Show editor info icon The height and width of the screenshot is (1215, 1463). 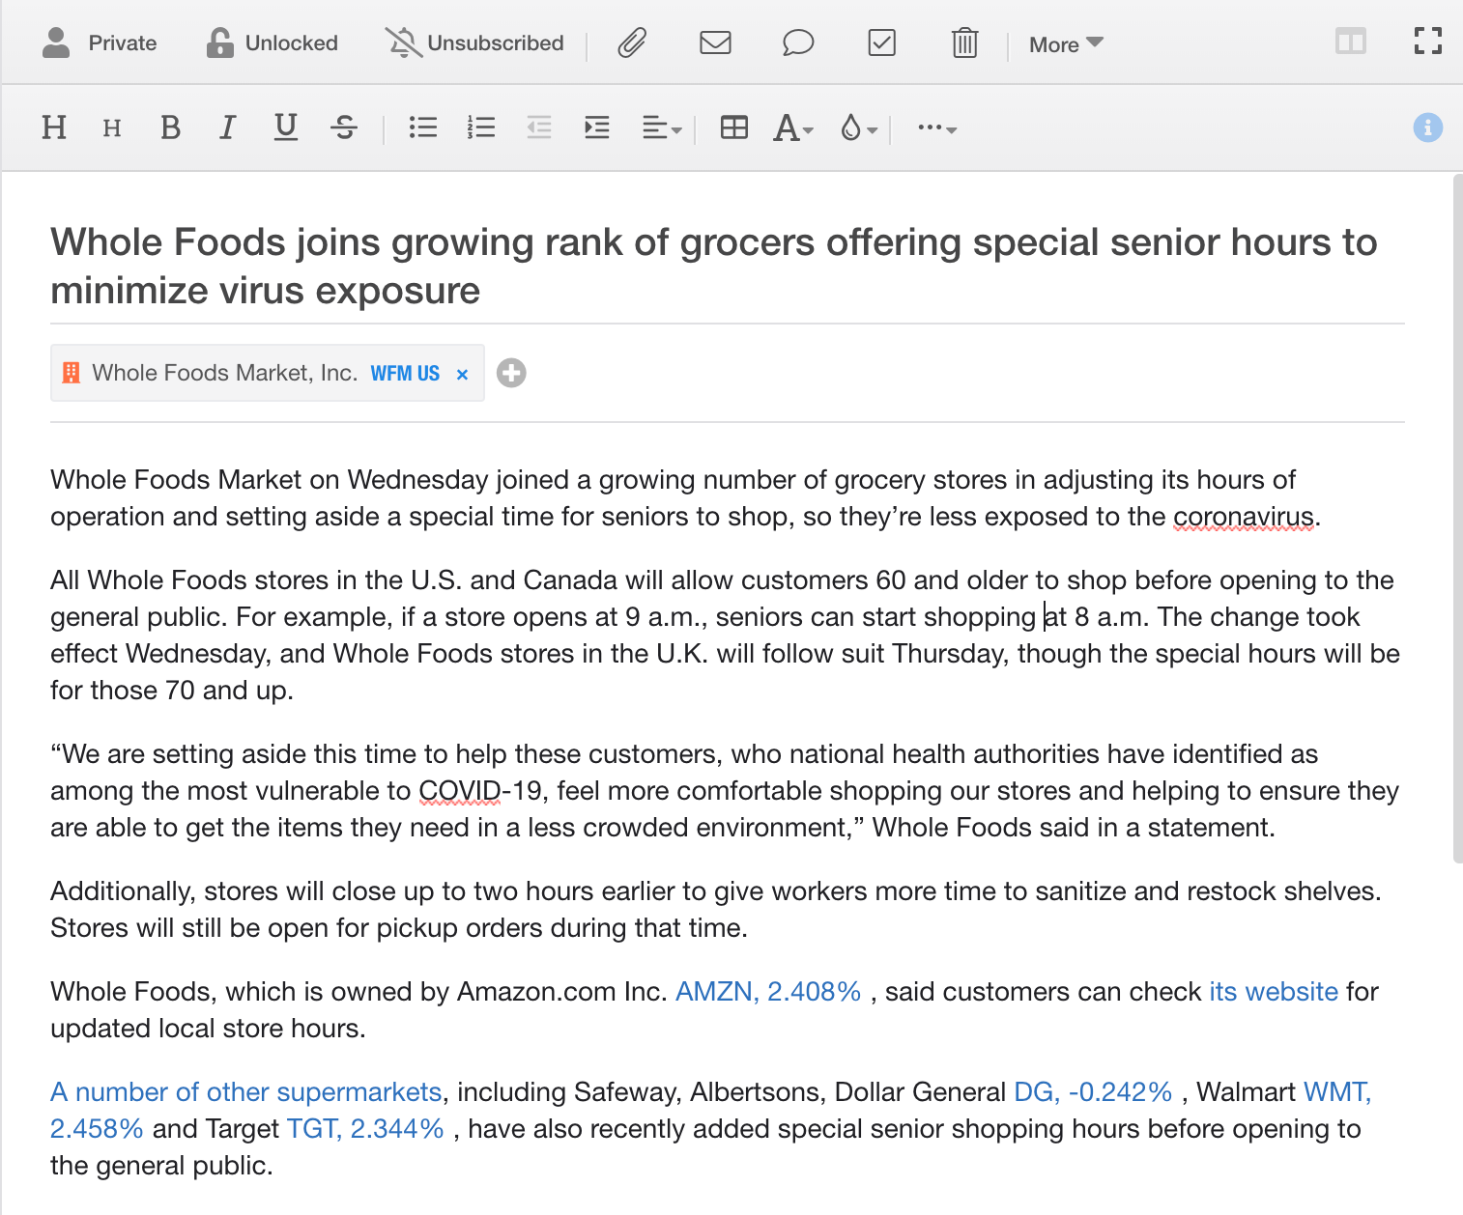click(1428, 127)
